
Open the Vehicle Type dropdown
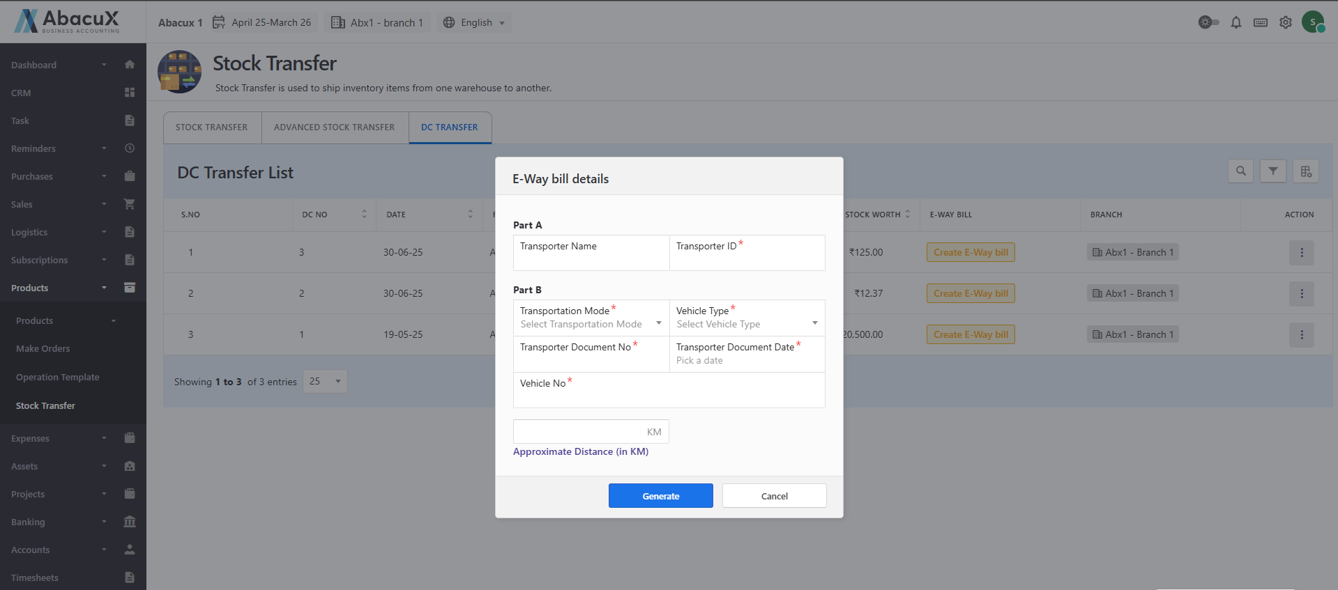click(746, 324)
